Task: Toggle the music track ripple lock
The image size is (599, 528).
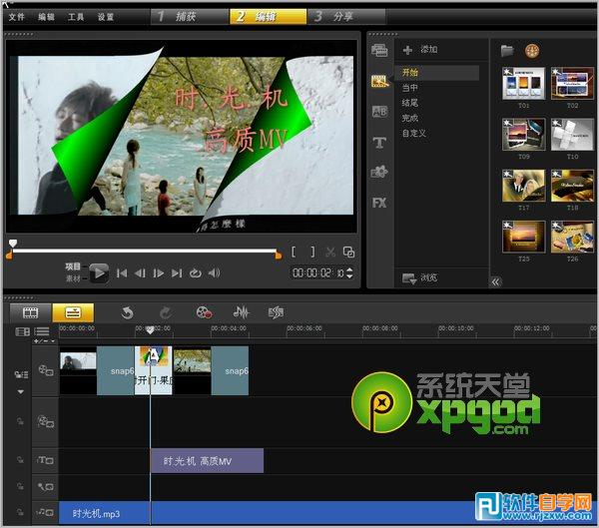Action: [x=18, y=513]
